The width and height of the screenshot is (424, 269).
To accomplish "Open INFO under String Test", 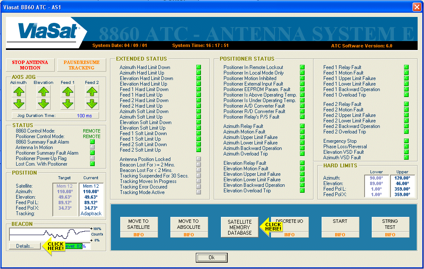I will (390, 235).
